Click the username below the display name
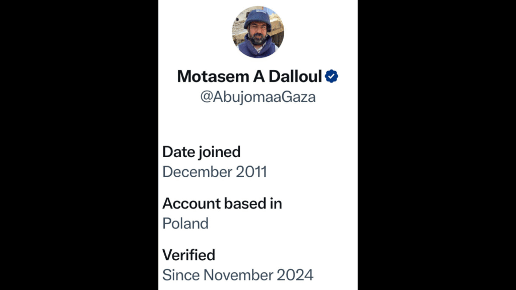Image resolution: width=516 pixels, height=290 pixels. [x=258, y=96]
